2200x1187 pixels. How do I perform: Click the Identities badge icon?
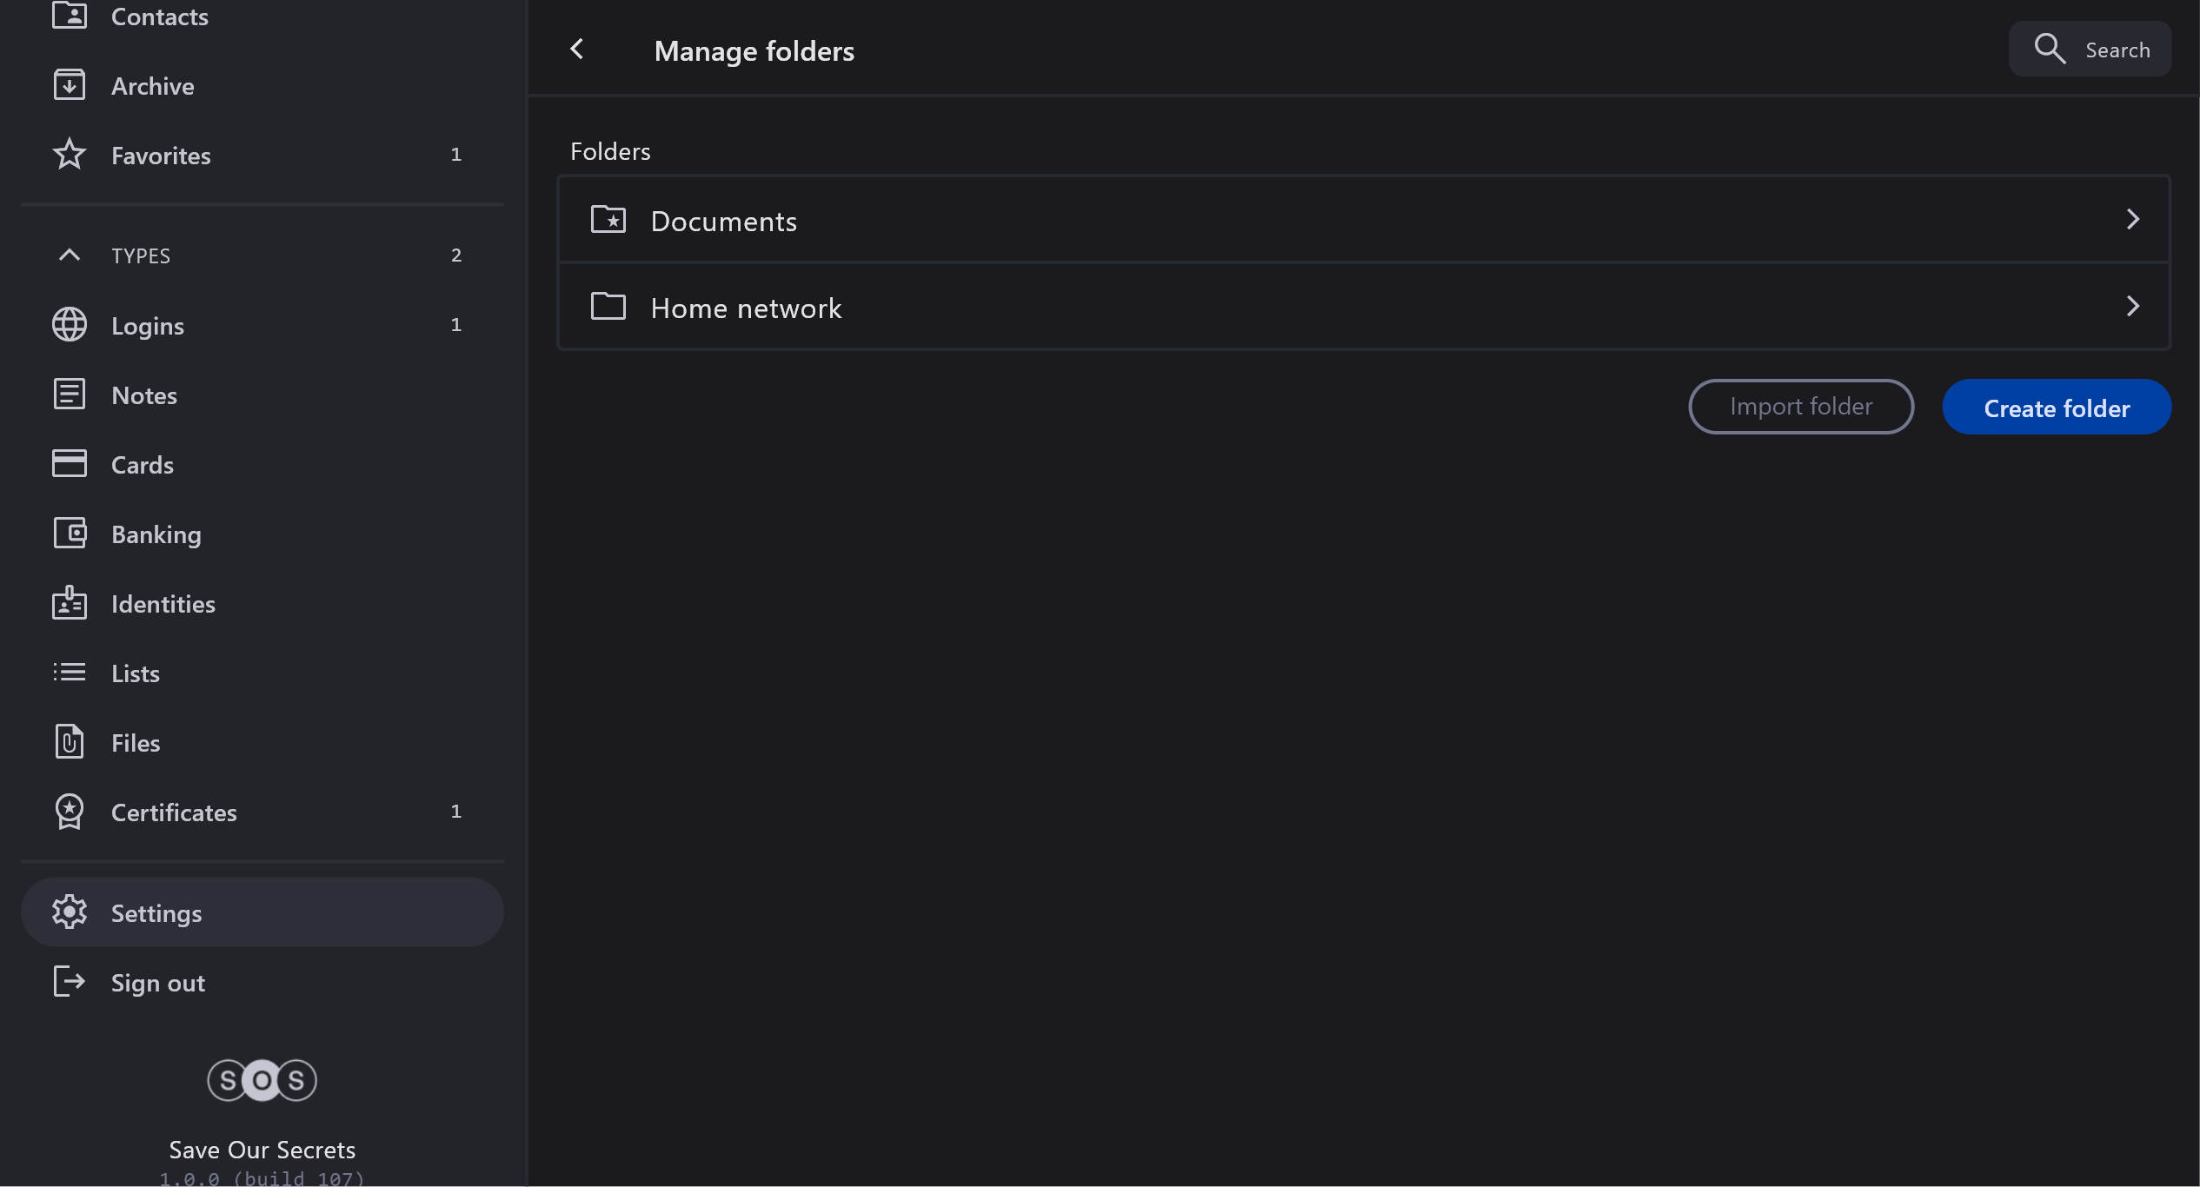70,603
